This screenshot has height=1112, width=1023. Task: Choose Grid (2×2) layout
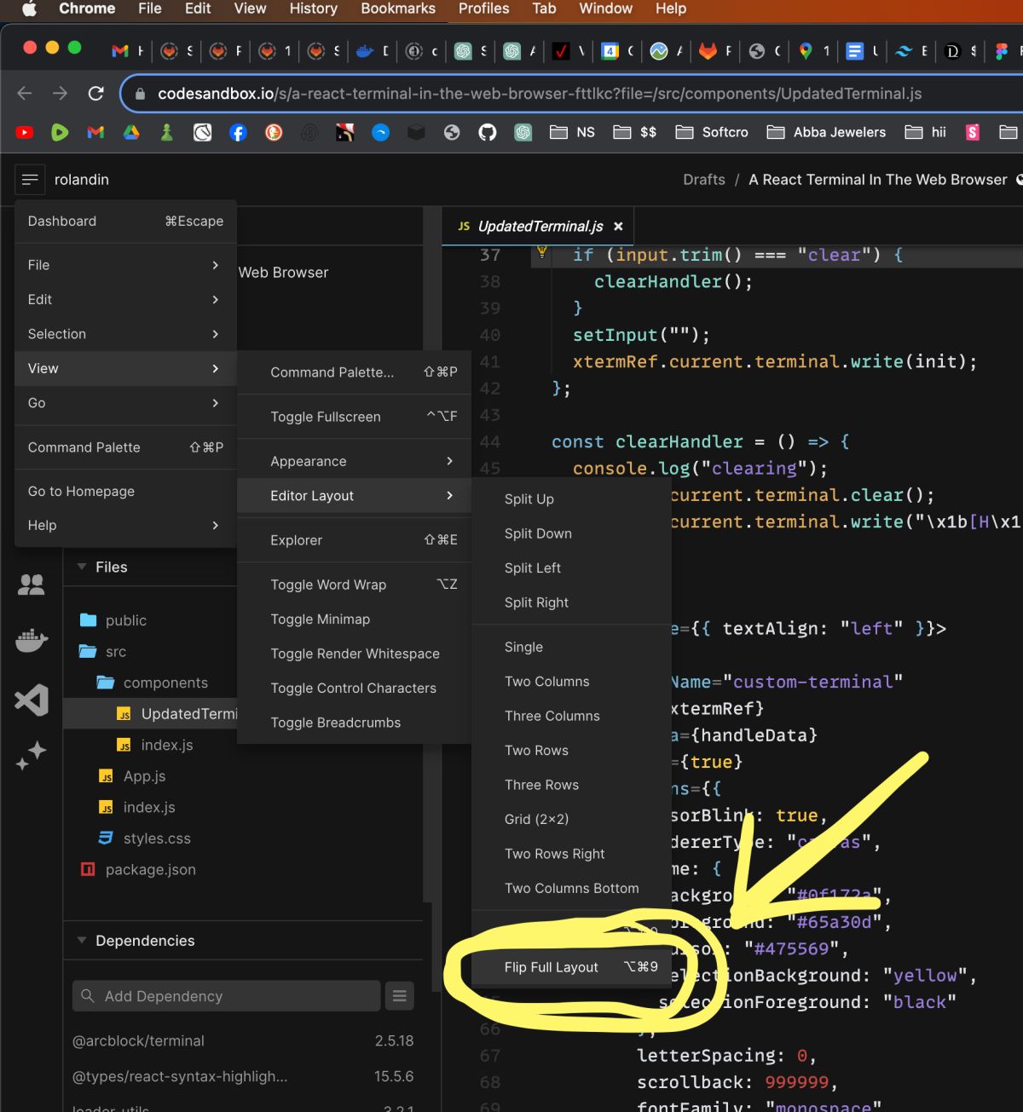(x=571, y=819)
